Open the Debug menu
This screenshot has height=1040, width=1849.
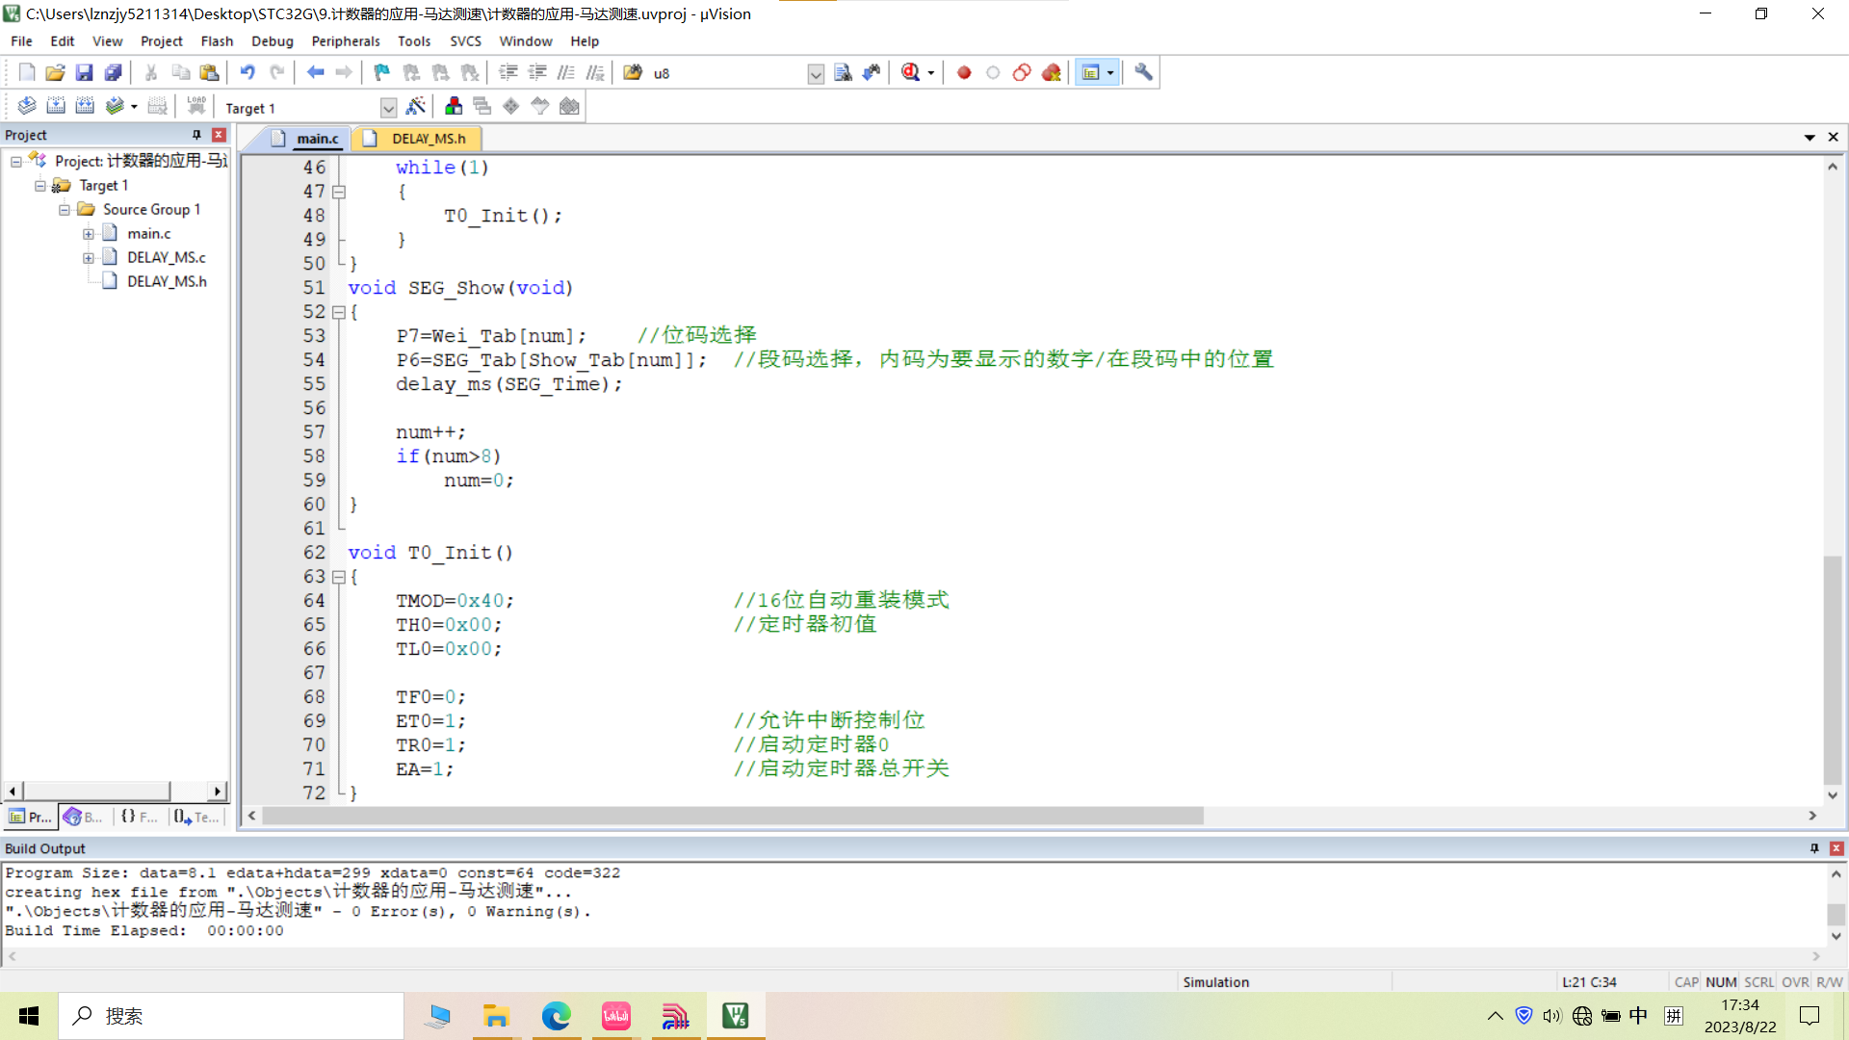click(273, 41)
